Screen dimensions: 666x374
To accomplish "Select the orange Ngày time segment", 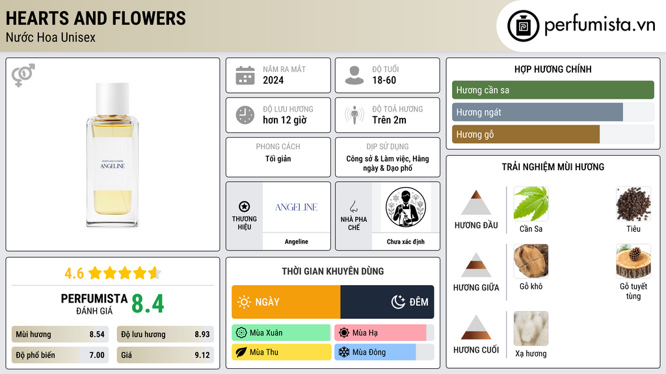I will [x=286, y=302].
